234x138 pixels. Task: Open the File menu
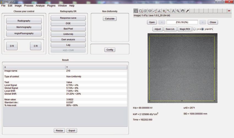click(x=3, y=6)
